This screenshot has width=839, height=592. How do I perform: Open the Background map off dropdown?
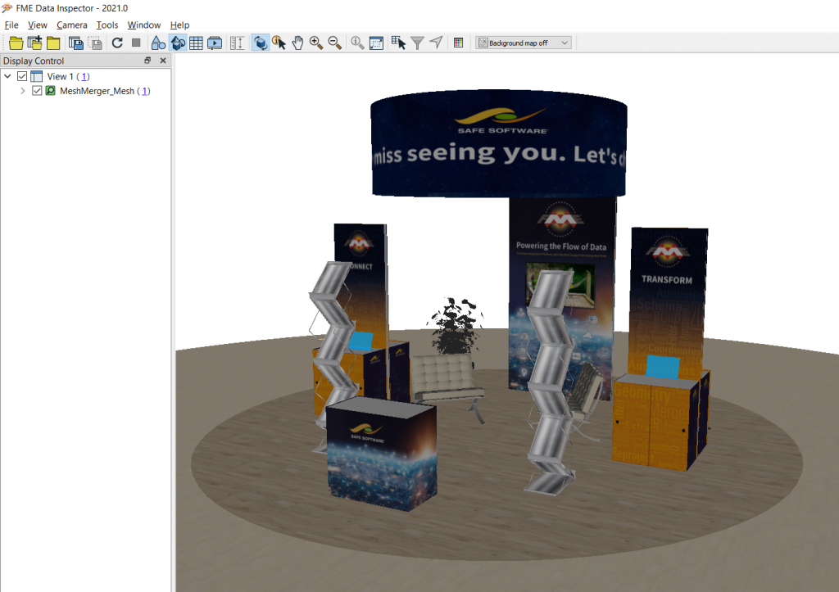524,43
